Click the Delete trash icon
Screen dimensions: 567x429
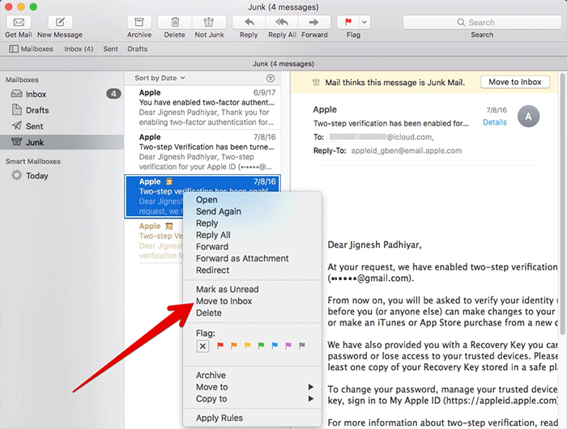tap(175, 23)
